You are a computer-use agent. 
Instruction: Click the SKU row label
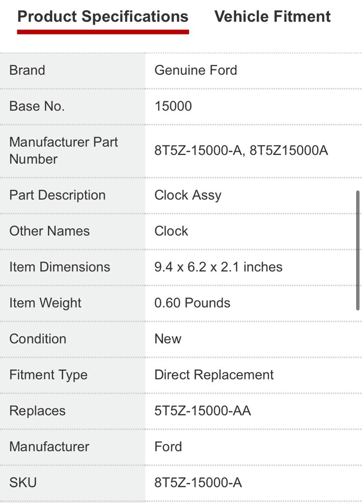pos(23,482)
